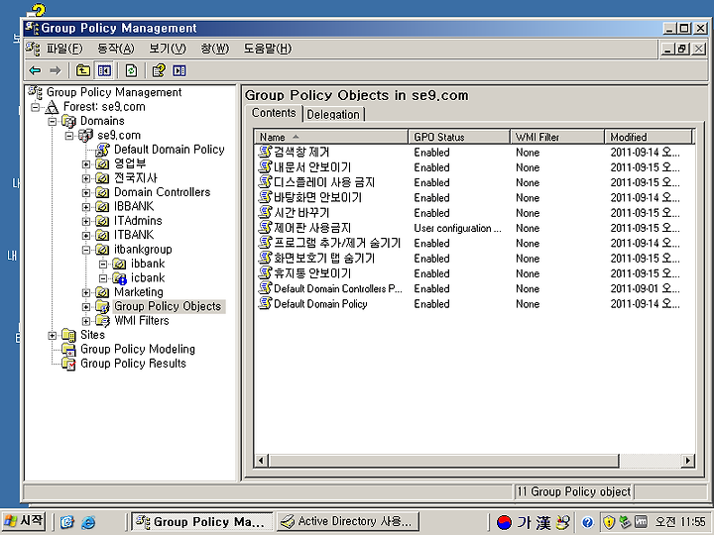Click the Group Policy Modeling icon
714x535 pixels.
point(68,349)
